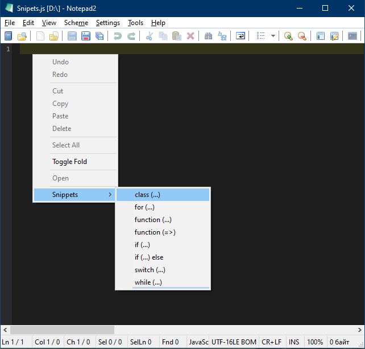365x349 pixels.
Task: Click 'SelLn 0' in status bar
Action: pyautogui.click(x=140, y=342)
